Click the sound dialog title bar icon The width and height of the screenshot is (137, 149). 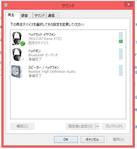point(6,5)
